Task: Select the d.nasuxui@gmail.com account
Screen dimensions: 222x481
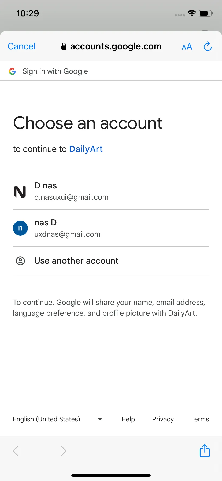Action: [111, 191]
